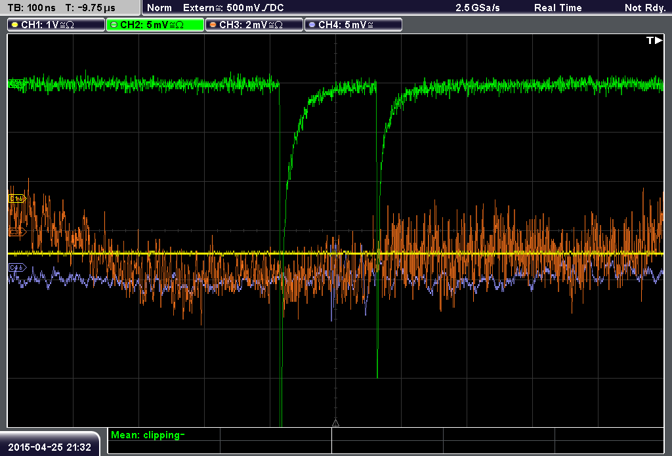This screenshot has height=456, width=672.
Task: Click the Real Time acquisition mode label
Action: coord(558,8)
